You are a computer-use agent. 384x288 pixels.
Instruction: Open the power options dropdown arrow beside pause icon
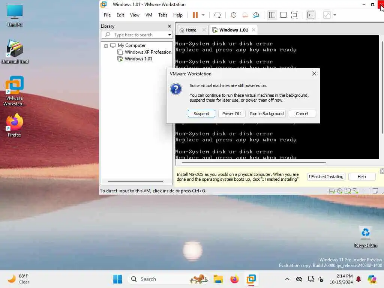point(203,15)
